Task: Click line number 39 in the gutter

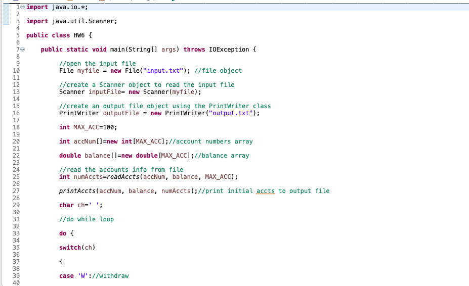Action: (16, 276)
